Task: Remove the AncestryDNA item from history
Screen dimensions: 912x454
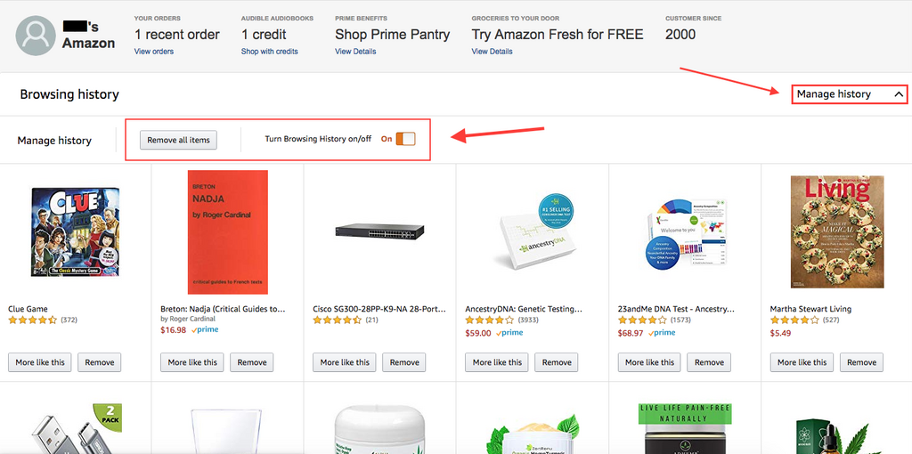Action: tap(557, 362)
